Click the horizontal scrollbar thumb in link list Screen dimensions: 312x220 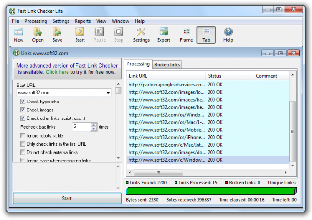pos(158,173)
